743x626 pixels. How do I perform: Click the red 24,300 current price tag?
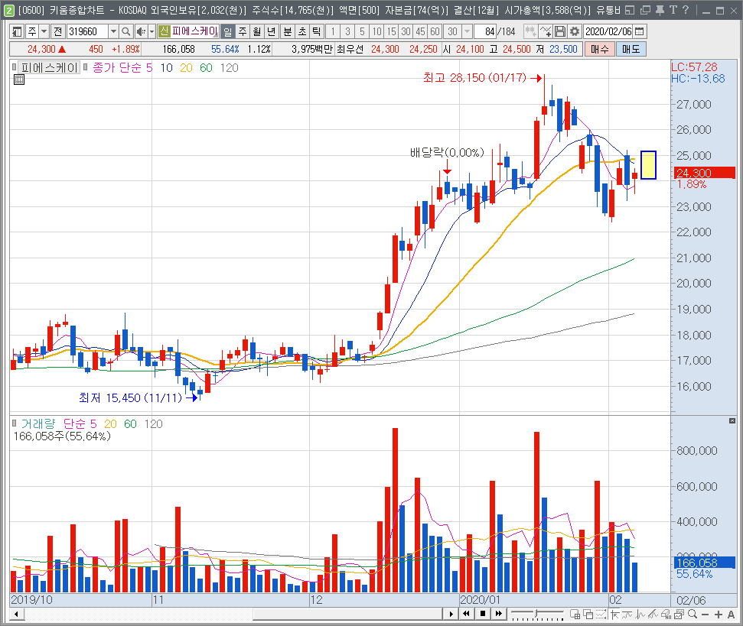pos(704,173)
